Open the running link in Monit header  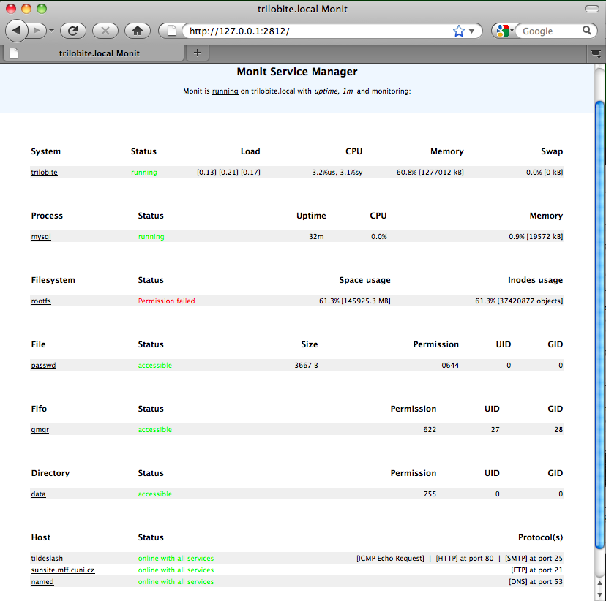coord(225,91)
